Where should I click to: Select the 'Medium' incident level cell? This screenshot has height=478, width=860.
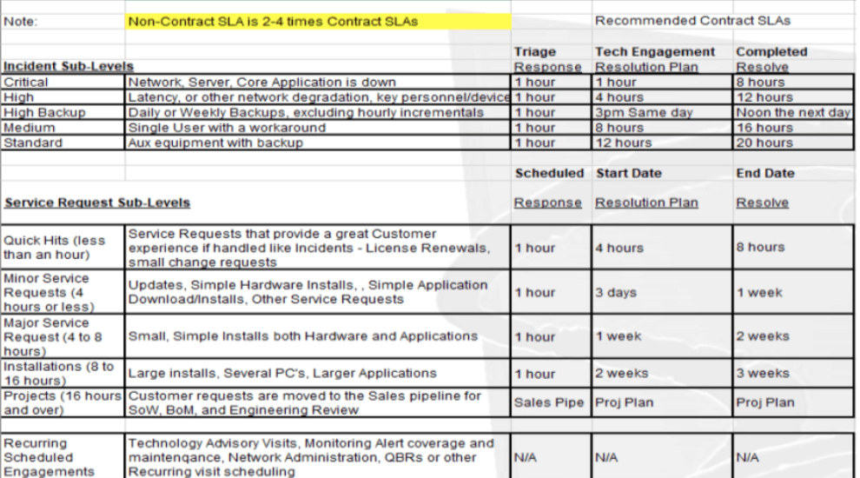tap(63, 127)
